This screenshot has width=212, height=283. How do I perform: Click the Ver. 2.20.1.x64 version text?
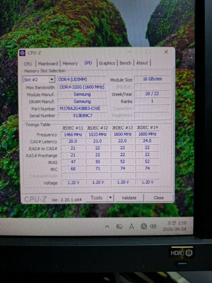click(x=66, y=200)
